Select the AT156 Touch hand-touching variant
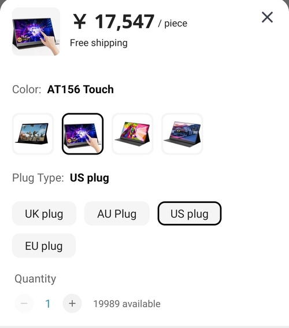289x328 pixels. [83, 134]
